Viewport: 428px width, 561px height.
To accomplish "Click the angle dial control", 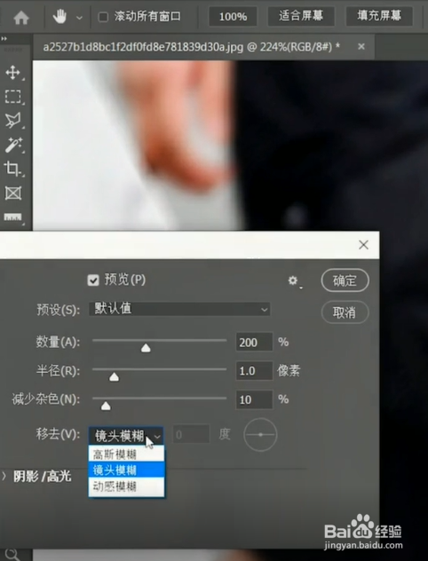I will [x=260, y=434].
